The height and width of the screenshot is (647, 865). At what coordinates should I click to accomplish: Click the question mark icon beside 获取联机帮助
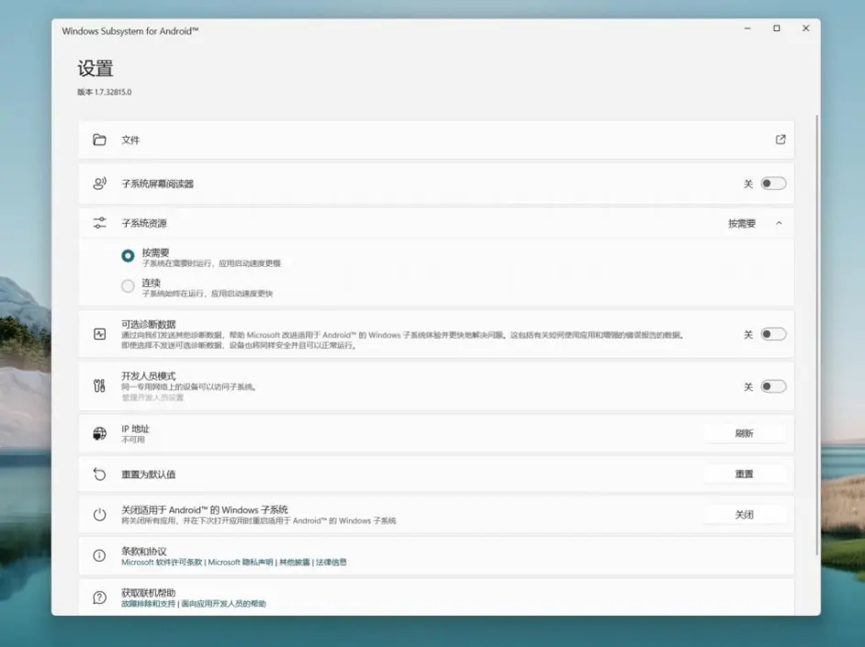[101, 597]
